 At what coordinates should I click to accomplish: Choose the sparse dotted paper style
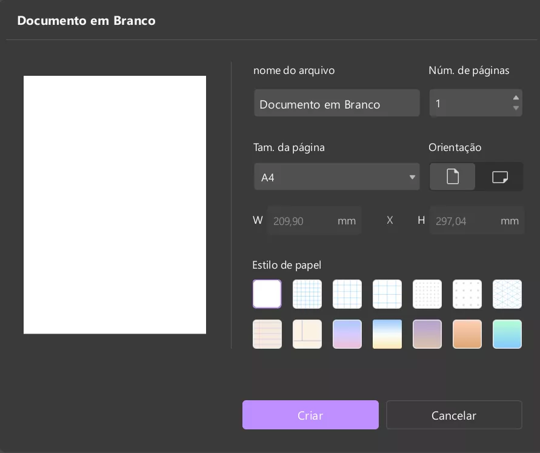467,294
